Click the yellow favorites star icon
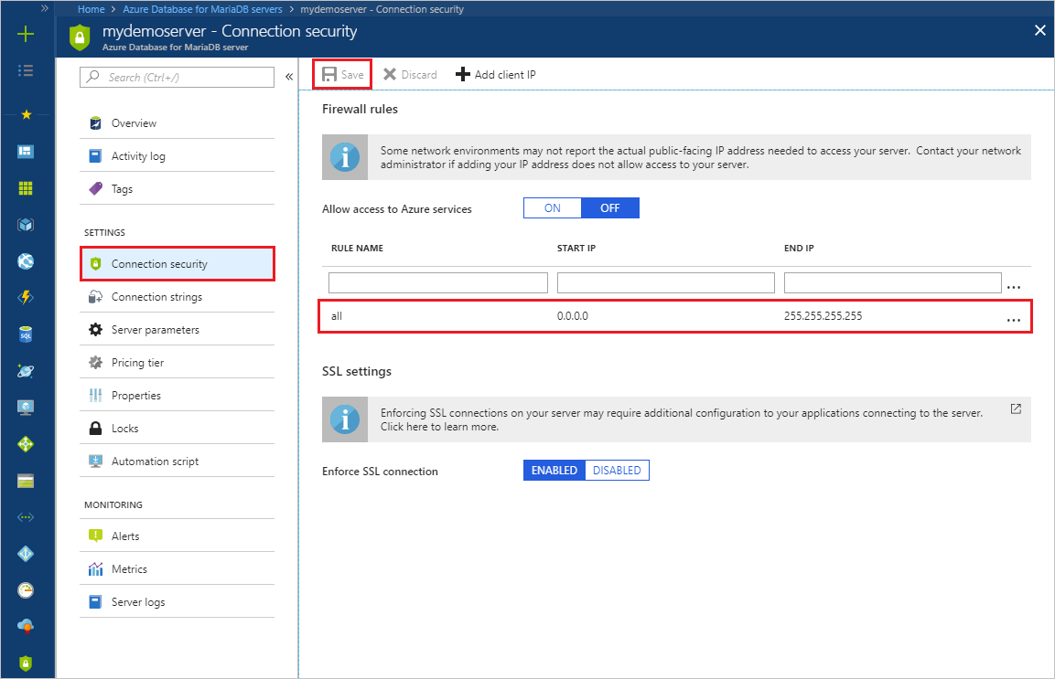1055x679 pixels. (26, 115)
